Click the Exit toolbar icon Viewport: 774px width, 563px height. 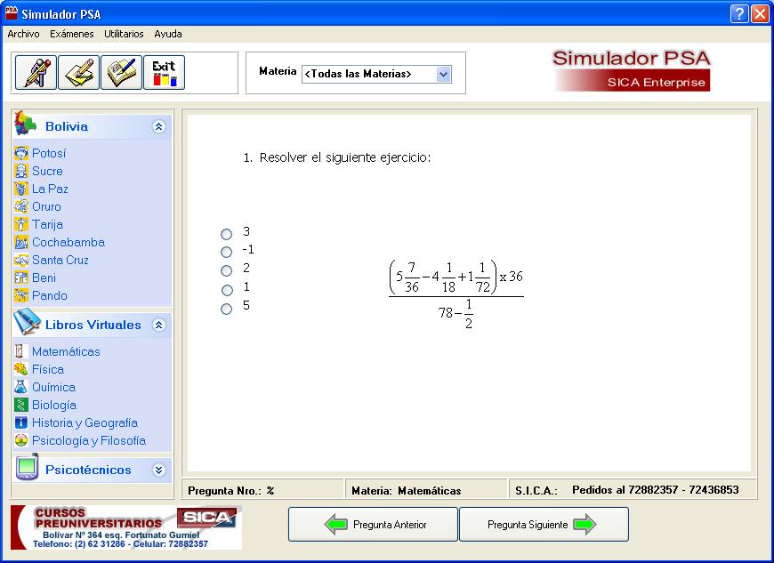163,74
